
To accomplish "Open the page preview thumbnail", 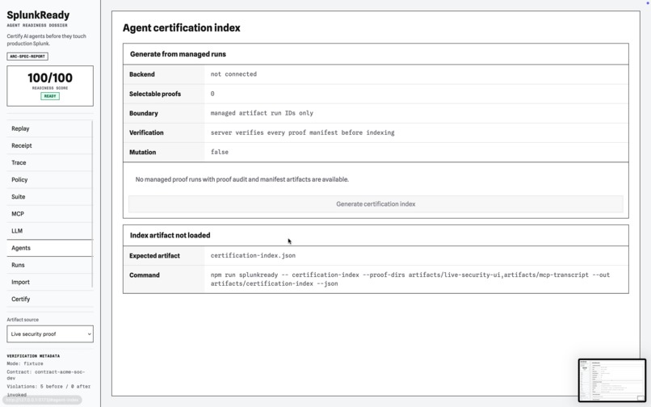I will [x=612, y=380].
